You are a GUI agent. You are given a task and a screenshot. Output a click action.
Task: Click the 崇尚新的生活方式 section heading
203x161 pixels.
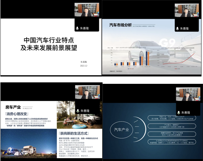(x=74, y=133)
